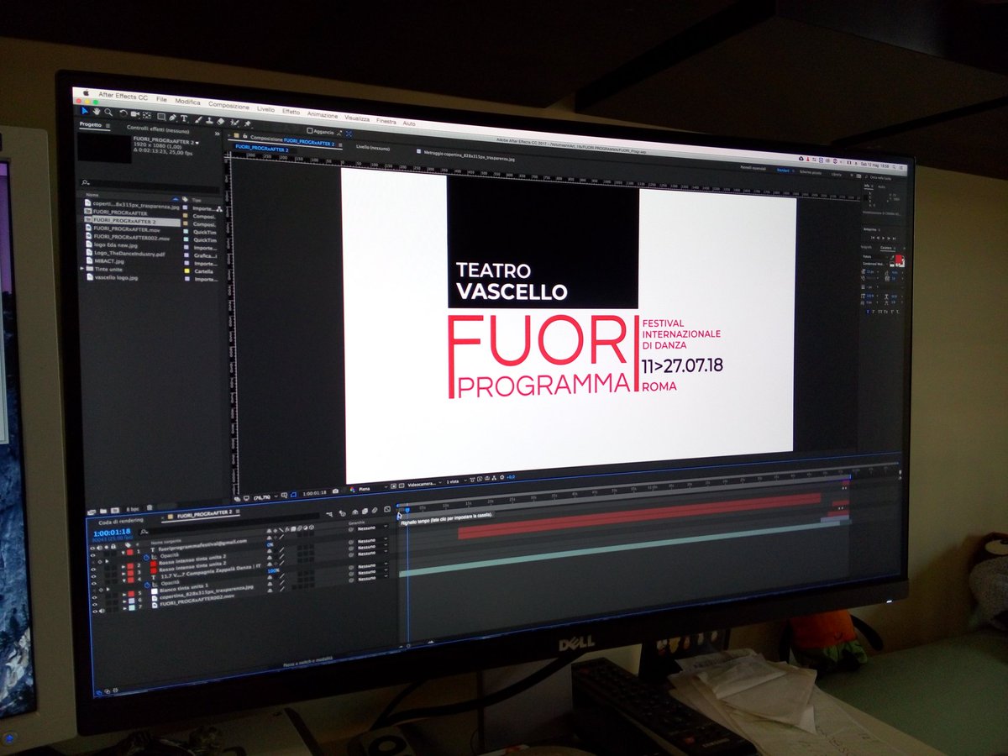Image resolution: width=1008 pixels, height=756 pixels.
Task: Hide layer 1 fuoriprogrammafestival@gmail.com eye toggle
Action: [92, 555]
